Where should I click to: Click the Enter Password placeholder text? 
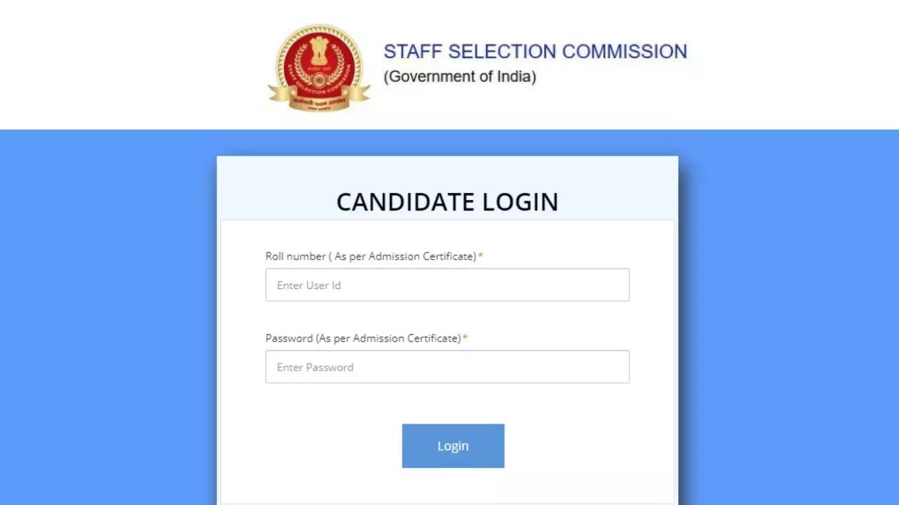pos(315,368)
